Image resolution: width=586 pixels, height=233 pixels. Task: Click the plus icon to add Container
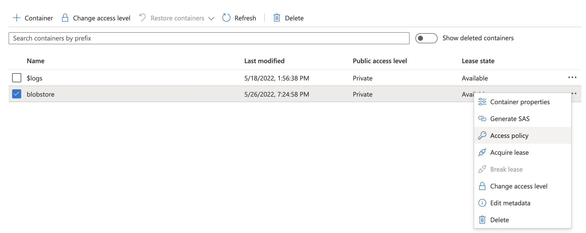[16, 18]
